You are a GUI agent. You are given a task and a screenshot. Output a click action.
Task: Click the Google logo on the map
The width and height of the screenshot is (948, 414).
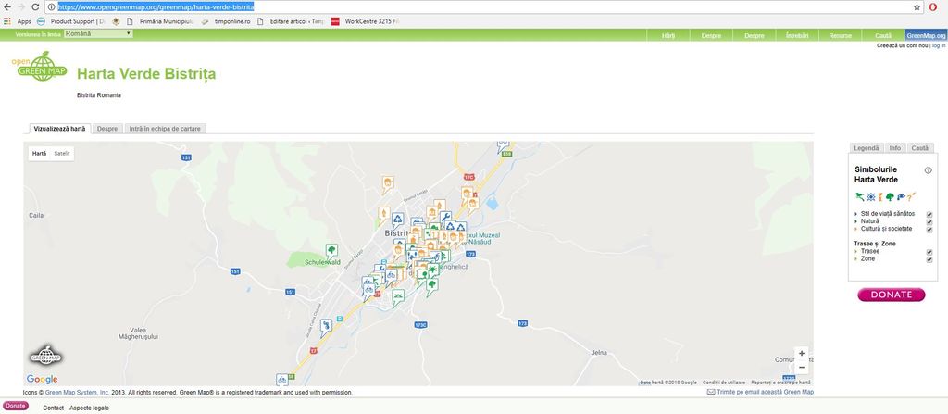pos(42,379)
